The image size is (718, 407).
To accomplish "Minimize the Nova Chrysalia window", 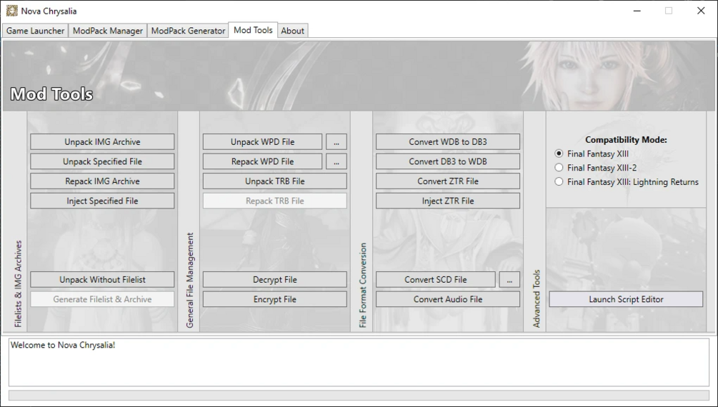I will [637, 11].
